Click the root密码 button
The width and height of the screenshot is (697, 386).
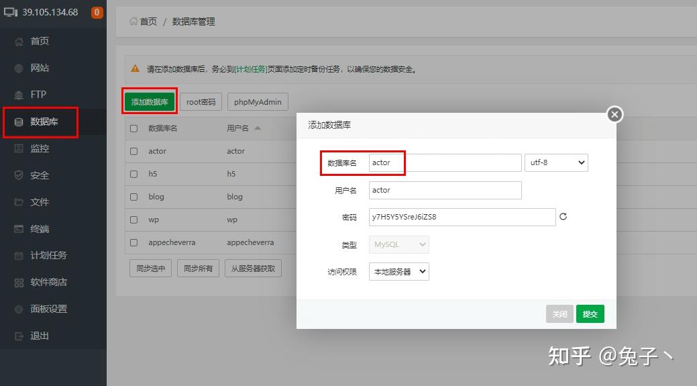201,102
